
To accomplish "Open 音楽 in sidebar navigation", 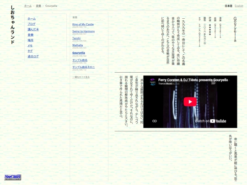I will (x=31, y=35).
